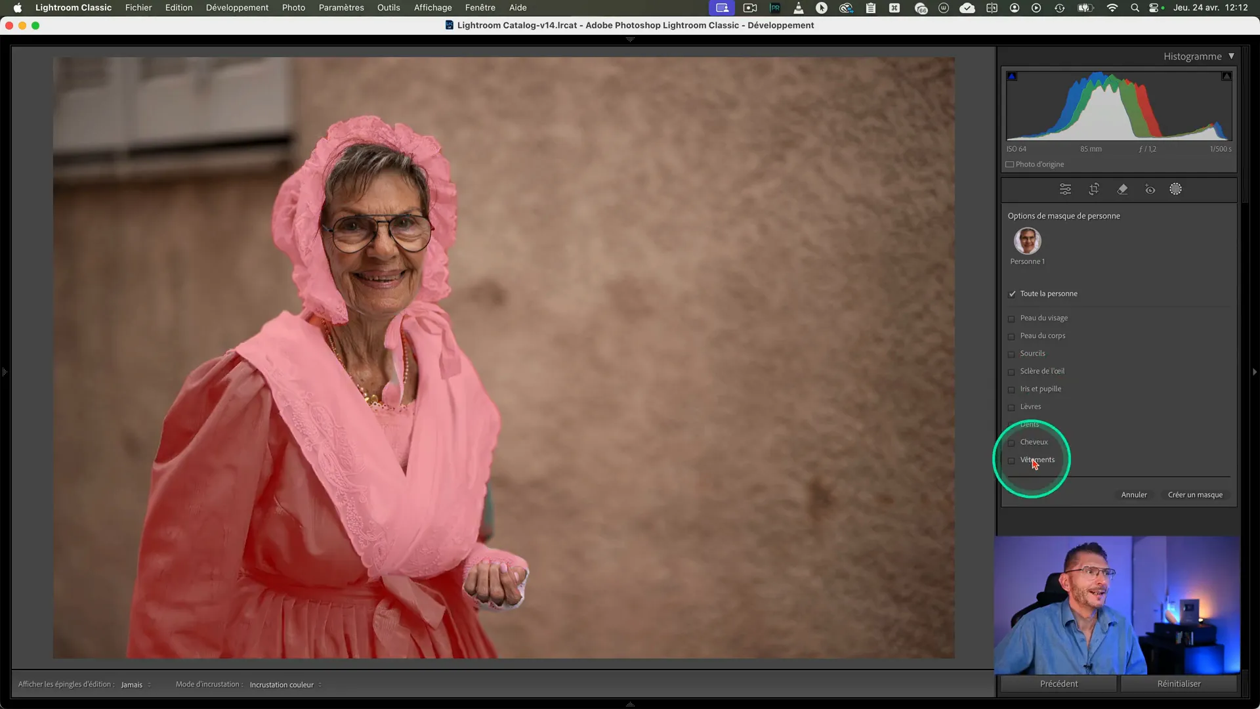Enable the Sourcils checkbox

(x=1011, y=354)
